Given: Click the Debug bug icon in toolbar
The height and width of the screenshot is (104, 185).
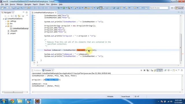Looking at the screenshot, I should point(59,8).
